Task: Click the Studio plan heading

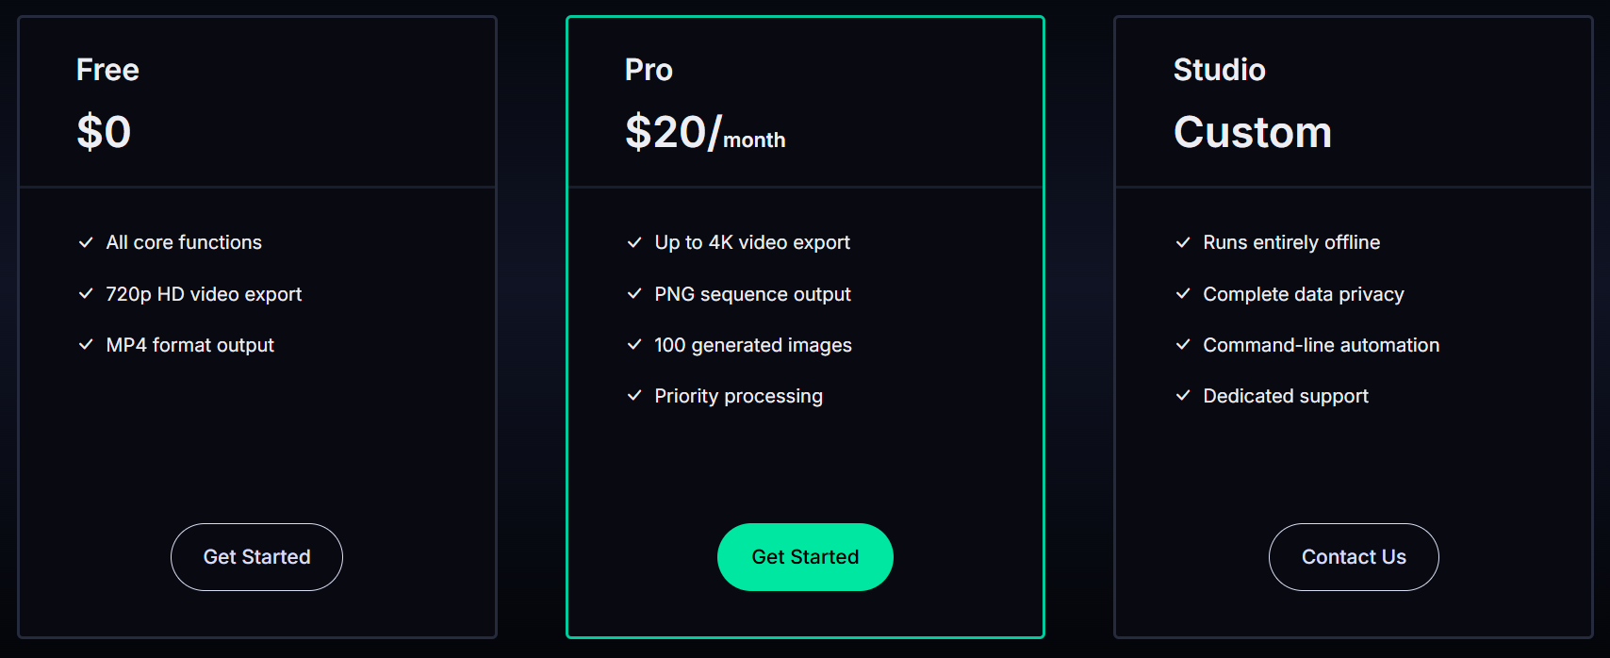Action: [x=1219, y=70]
